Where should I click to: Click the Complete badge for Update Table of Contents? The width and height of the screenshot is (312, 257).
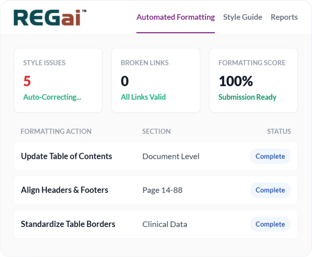pyautogui.click(x=270, y=156)
